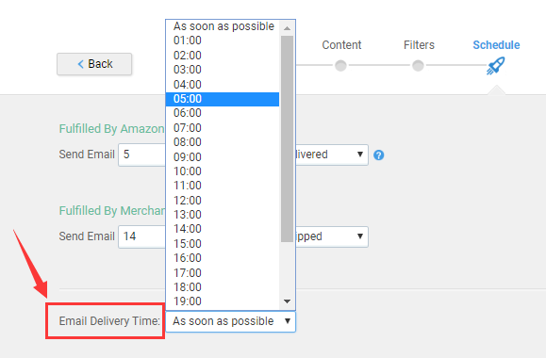Screen dimensions: 546x358
Task: Click the scrollbar up arrow in the time list
Action: coord(287,28)
